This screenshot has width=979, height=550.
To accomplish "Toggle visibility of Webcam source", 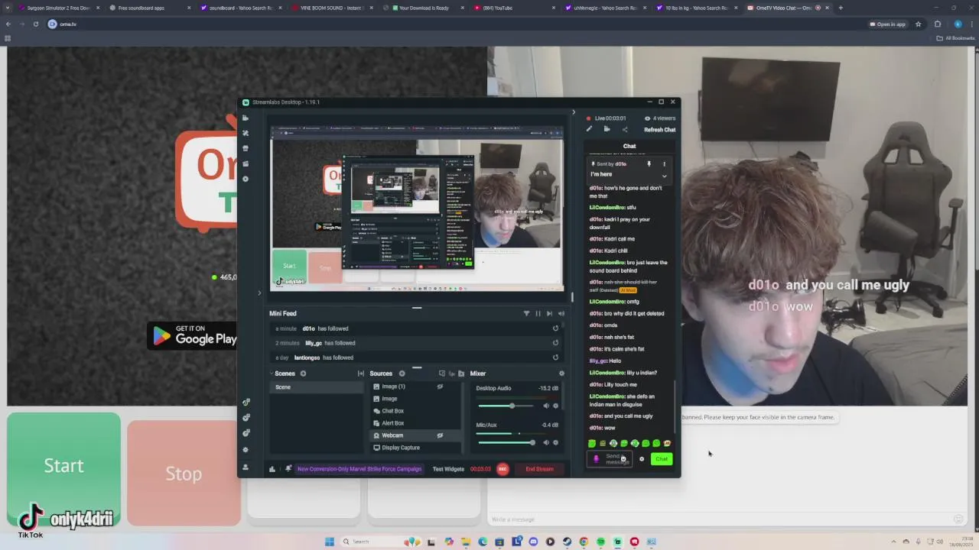I will tap(440, 435).
